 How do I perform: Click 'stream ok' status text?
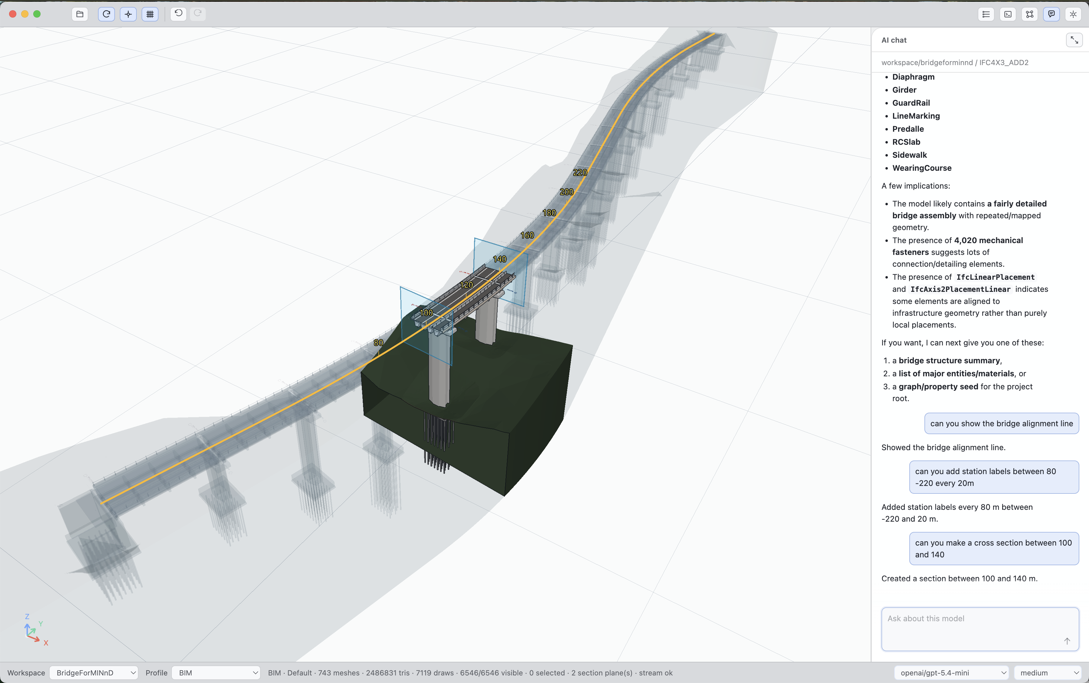[x=655, y=673]
